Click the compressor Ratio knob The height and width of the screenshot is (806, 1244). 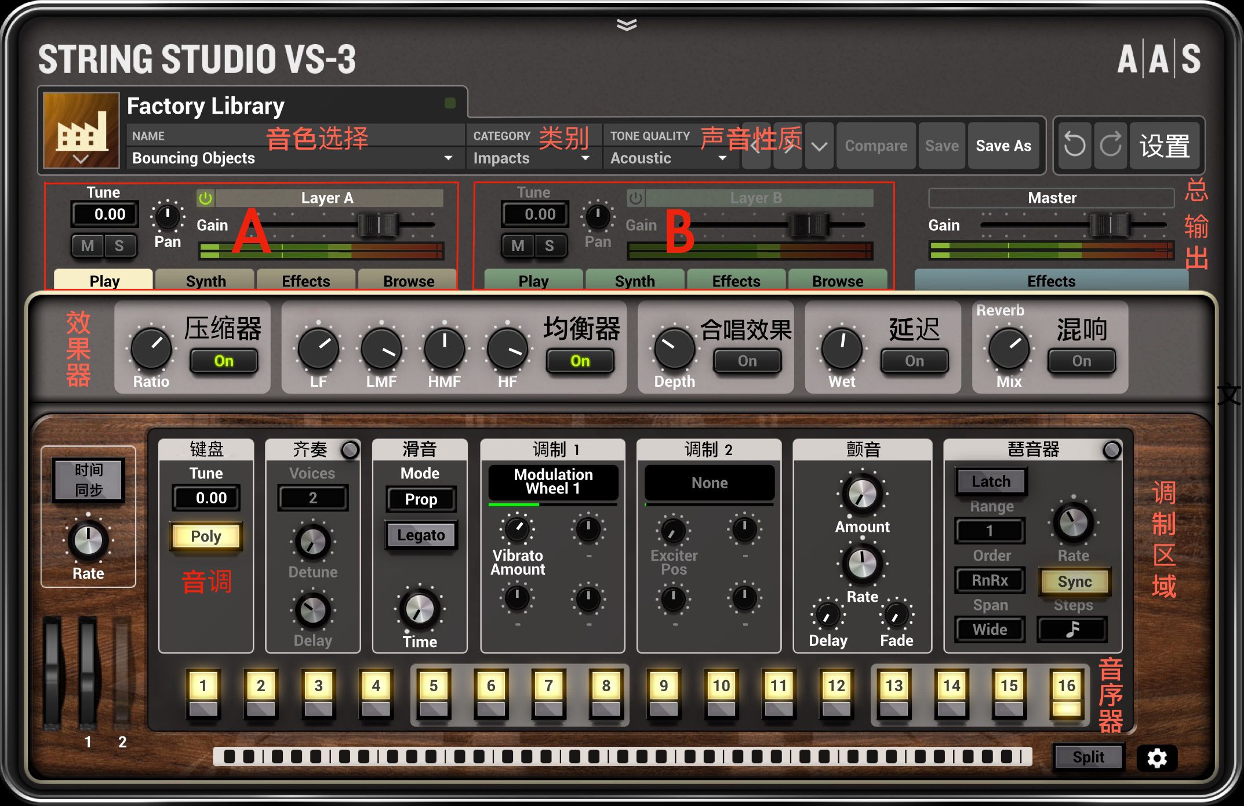coord(151,348)
